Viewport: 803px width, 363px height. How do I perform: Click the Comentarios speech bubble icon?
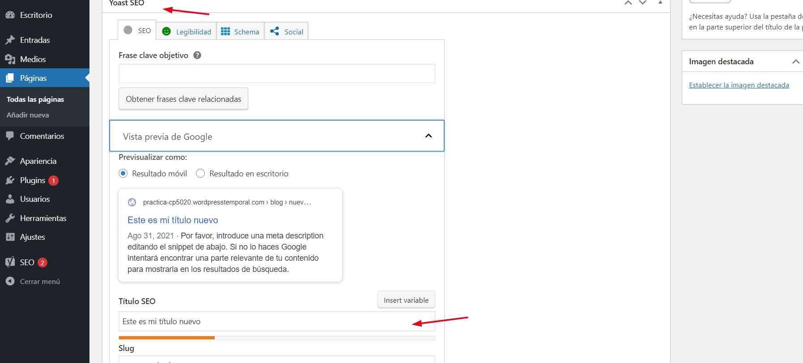[10, 136]
